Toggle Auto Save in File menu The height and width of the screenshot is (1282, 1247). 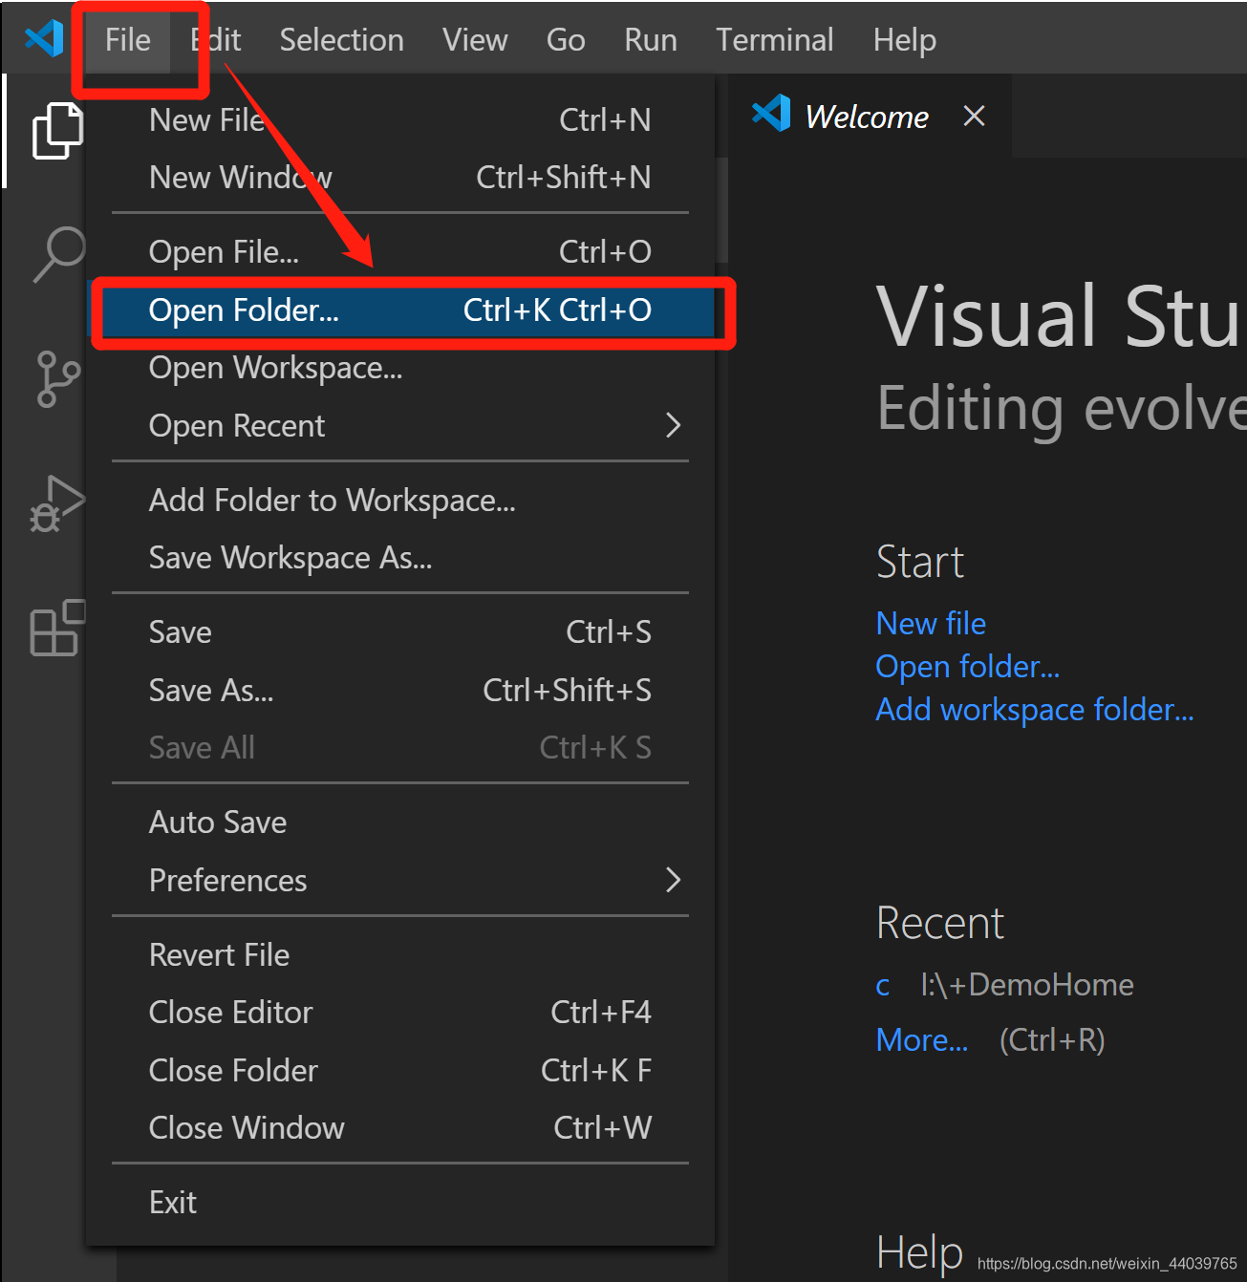click(x=400, y=823)
